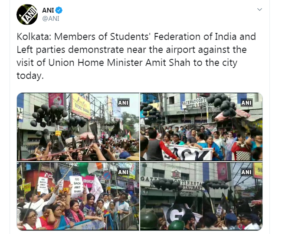Click the ANI watermark on second photo
Image resolution: width=282 pixels, height=234 pixels.
pyautogui.click(x=246, y=103)
